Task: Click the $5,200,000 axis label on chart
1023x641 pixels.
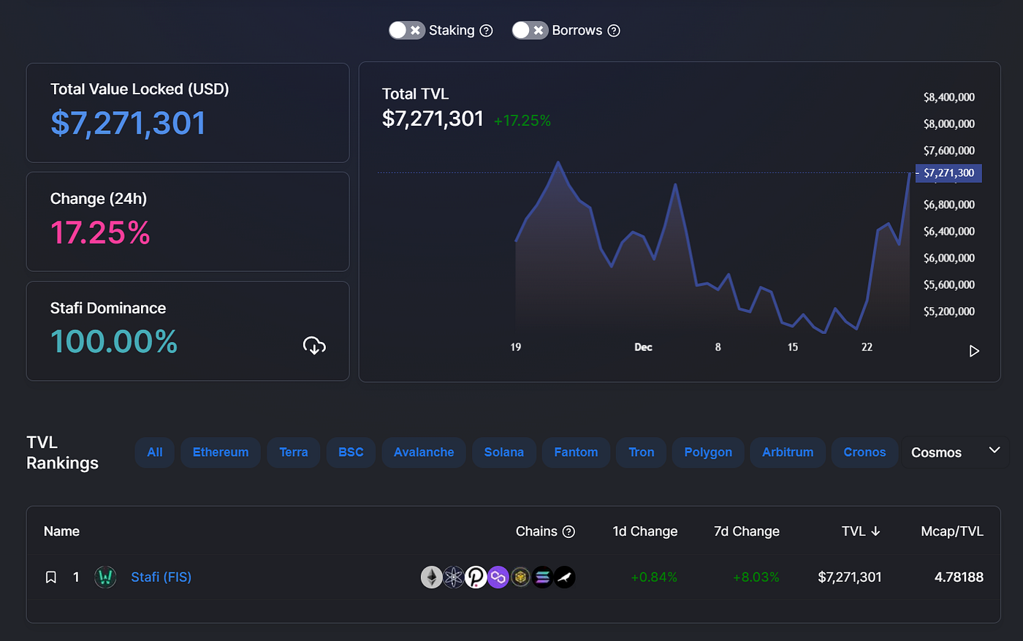Action: [949, 311]
